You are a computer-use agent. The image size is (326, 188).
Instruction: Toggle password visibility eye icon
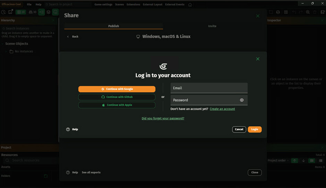(x=242, y=100)
